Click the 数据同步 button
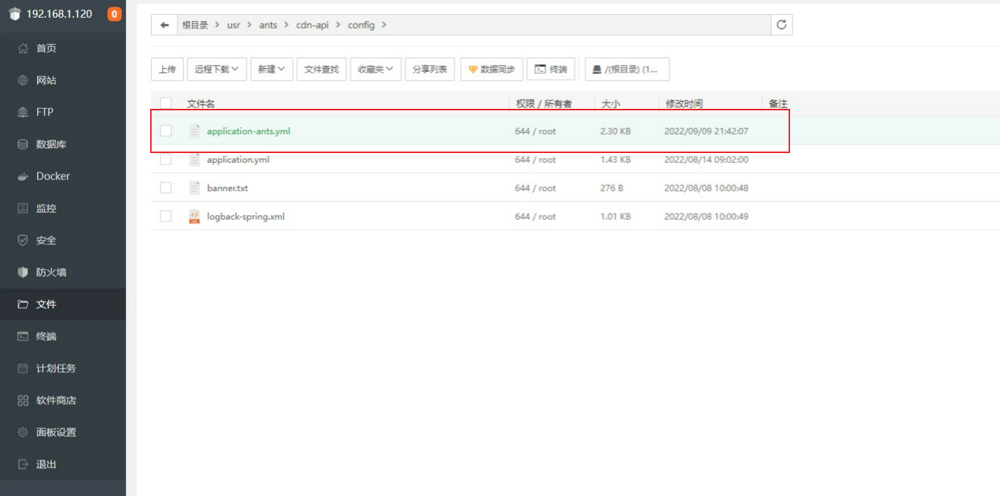Image resolution: width=1000 pixels, height=496 pixels. (x=492, y=69)
